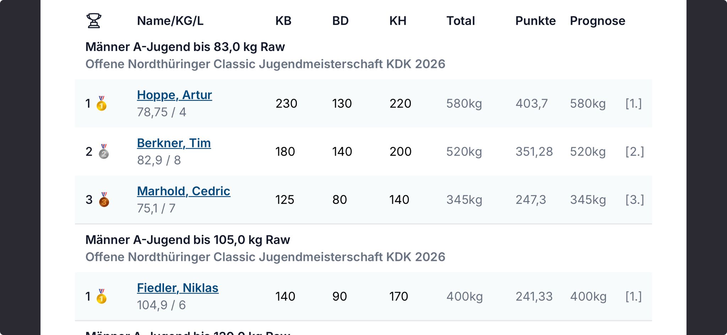
Task: Click the [2.] prognosis rank for Berkner
Action: tap(634, 152)
